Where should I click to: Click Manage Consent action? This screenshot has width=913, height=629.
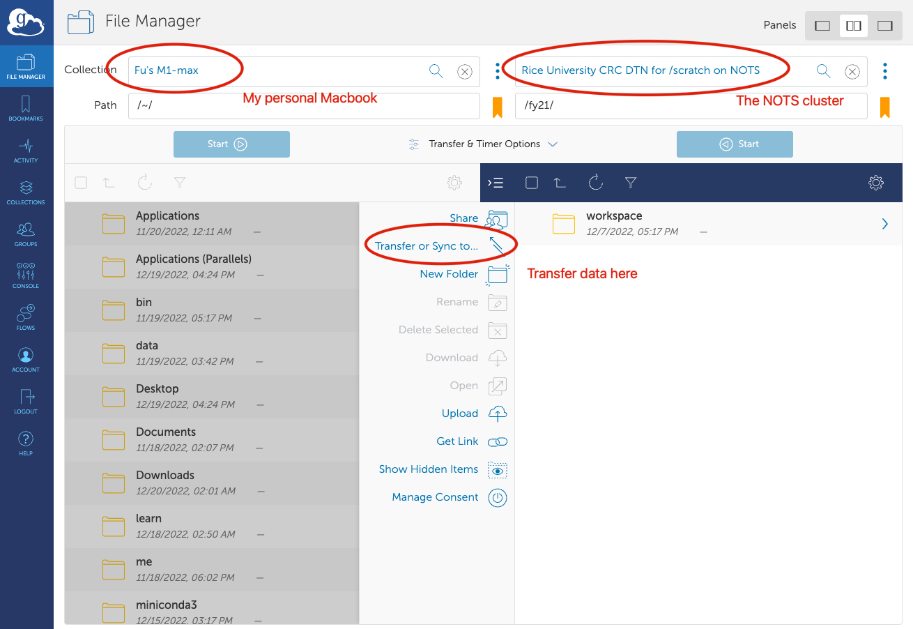(449, 497)
